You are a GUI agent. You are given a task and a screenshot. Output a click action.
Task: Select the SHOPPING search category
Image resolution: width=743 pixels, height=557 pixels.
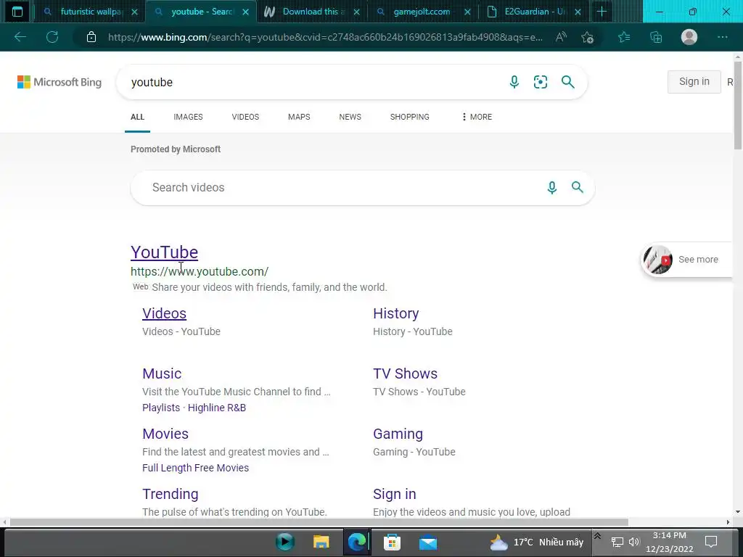[410, 117]
